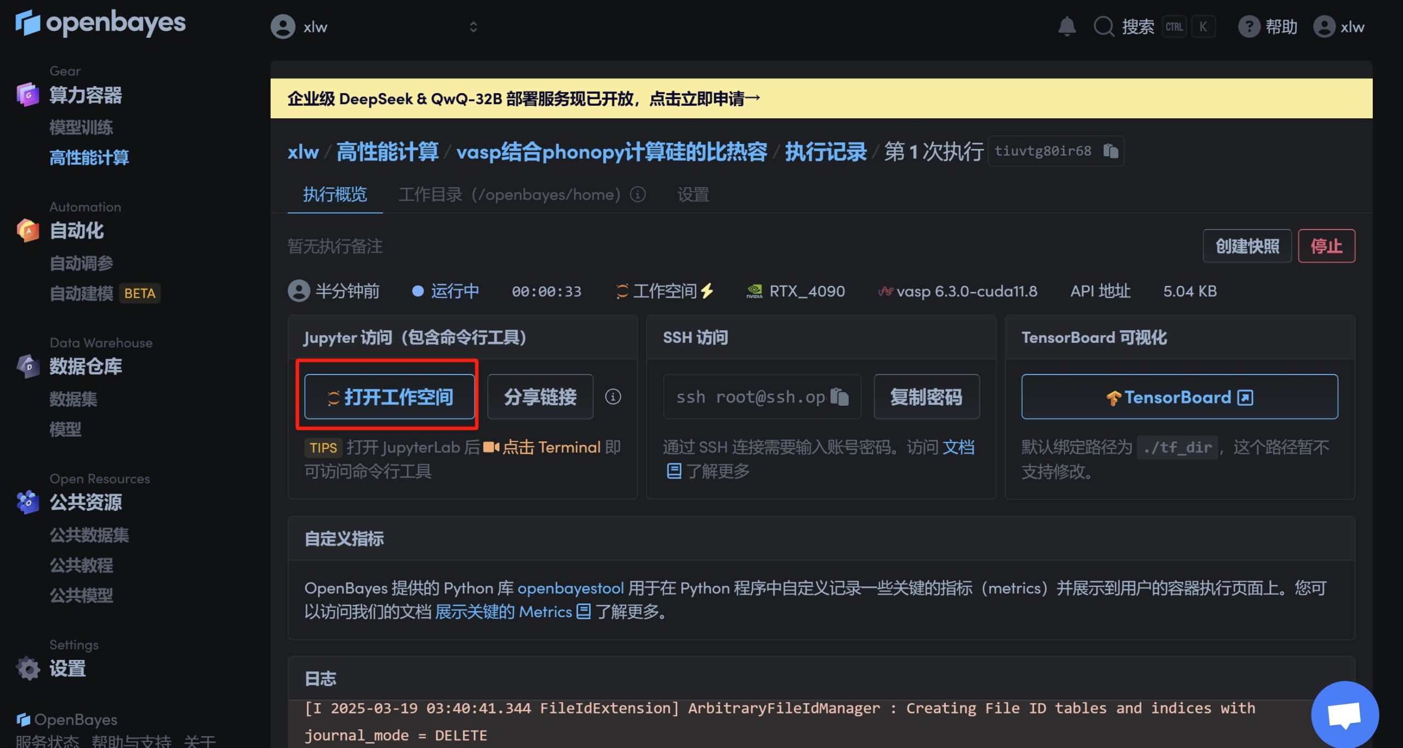Screen dimensions: 1403x748
Task: Switch to the 工作目录 (/openbayes/home) tab
Action: pyautogui.click(x=510, y=194)
